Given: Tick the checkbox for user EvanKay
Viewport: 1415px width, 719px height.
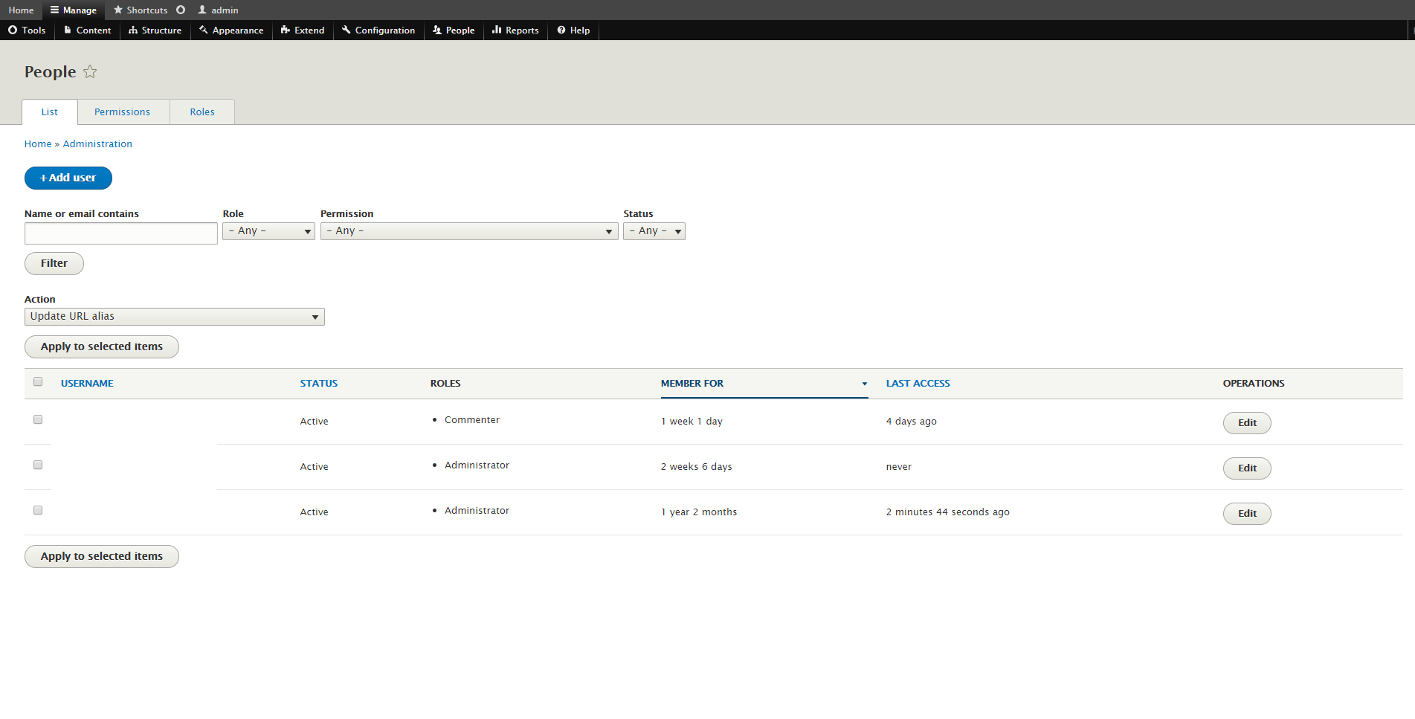Looking at the screenshot, I should point(38,420).
